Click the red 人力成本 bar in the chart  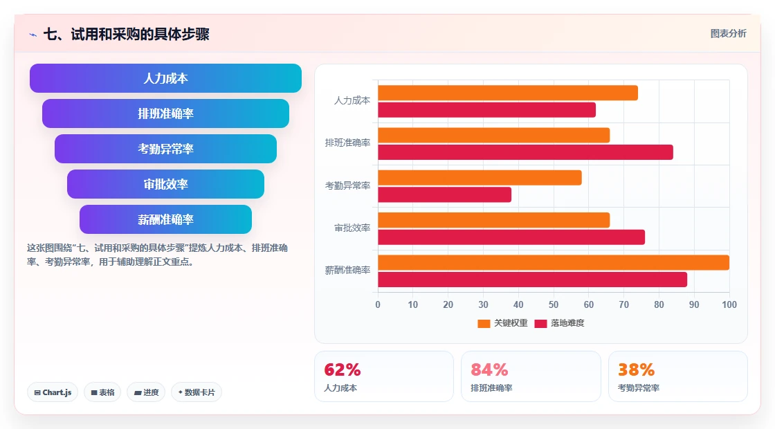pos(487,110)
